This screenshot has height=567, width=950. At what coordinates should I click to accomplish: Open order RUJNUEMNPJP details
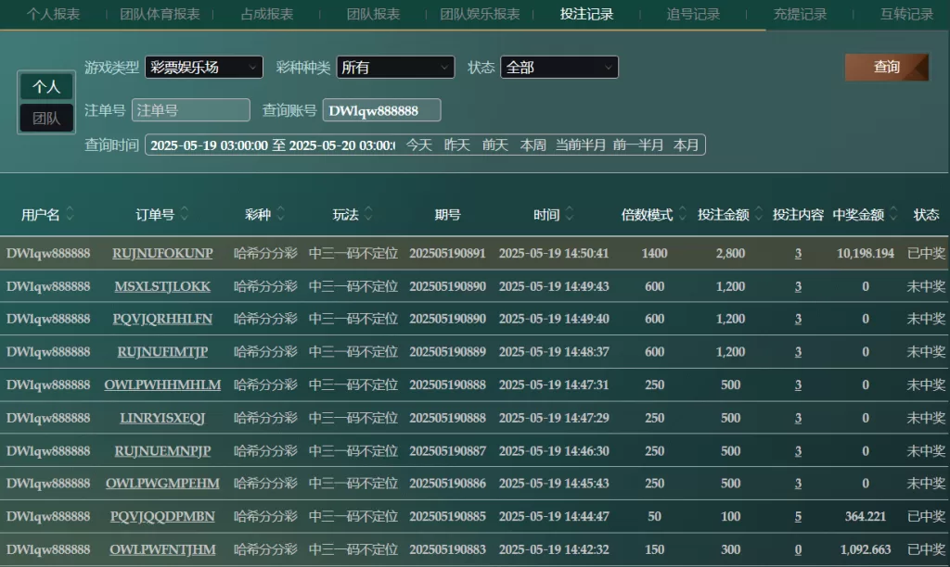pos(162,451)
